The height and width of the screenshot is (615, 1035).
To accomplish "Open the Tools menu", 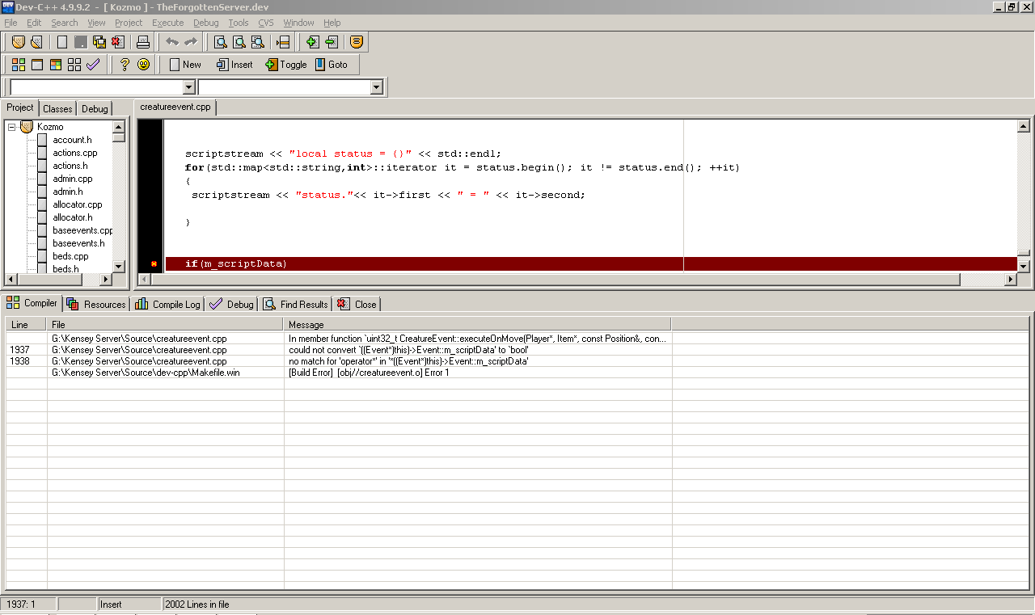I will [239, 23].
